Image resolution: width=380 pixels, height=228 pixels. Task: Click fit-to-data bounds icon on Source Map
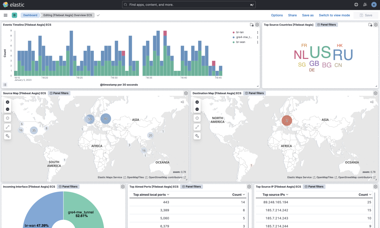pyautogui.click(x=7, y=118)
